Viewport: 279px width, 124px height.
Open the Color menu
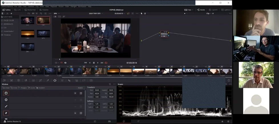(67, 6)
